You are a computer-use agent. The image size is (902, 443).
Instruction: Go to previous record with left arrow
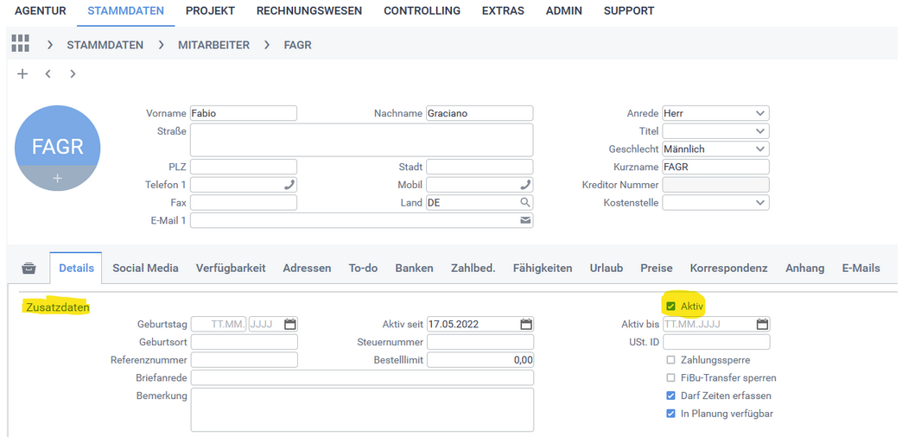pyautogui.click(x=48, y=74)
